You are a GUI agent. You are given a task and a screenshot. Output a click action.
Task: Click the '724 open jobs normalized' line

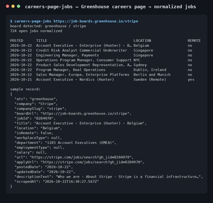(x=36, y=31)
